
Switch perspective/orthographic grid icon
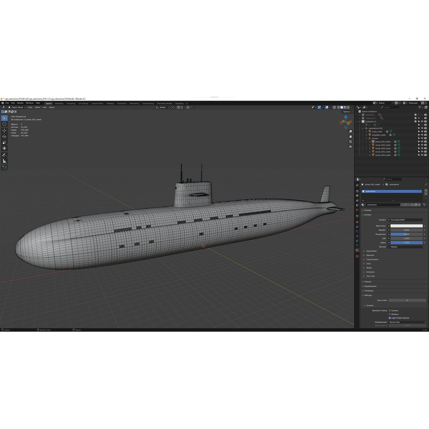point(350,147)
